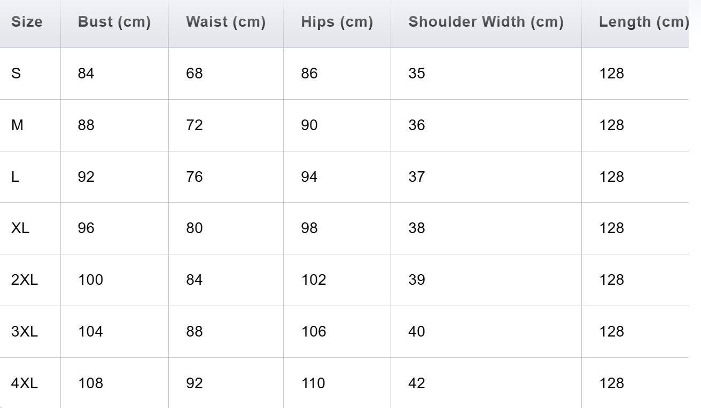Select the M size row label
The width and height of the screenshot is (701, 408).
(17, 125)
